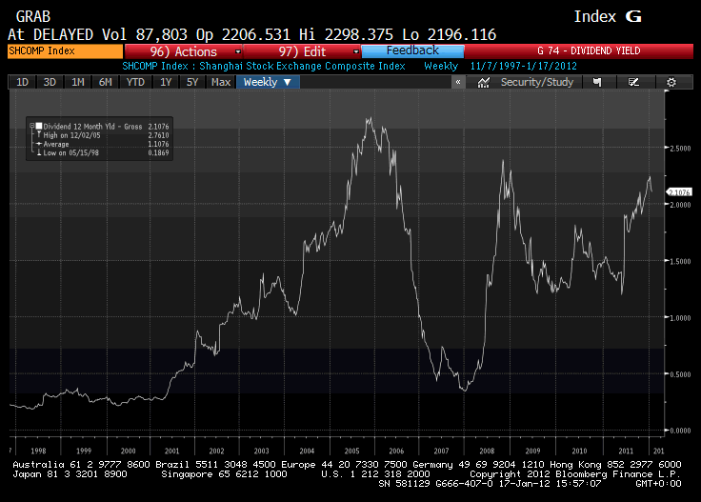Viewport: 701px width, 502px height.
Task: Select the 5Y time range tab
Action: tap(192, 82)
